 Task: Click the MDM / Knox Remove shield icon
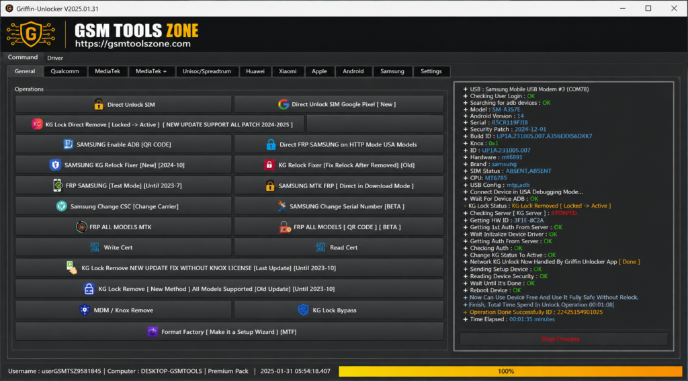pyautogui.click(x=85, y=310)
